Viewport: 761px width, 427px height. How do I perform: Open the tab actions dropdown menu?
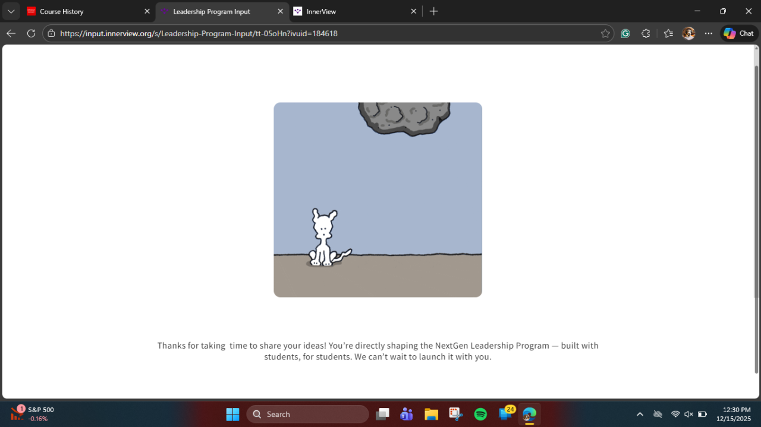11,11
